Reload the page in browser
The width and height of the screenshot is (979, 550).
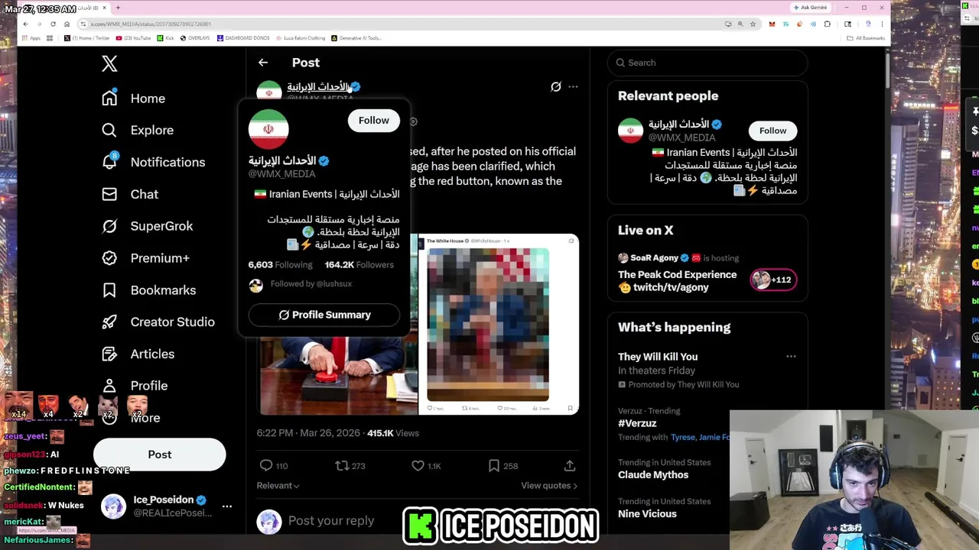(53, 24)
